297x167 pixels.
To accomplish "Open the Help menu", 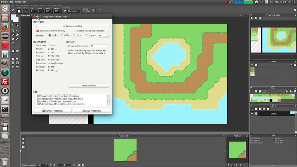I will (x=59, y=5).
